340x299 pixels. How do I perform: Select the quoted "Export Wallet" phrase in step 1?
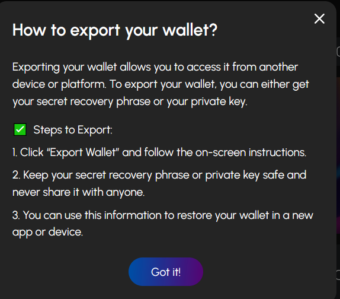[x=83, y=152]
